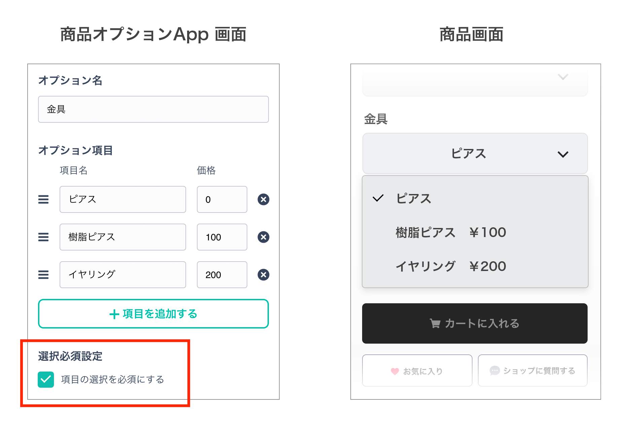Expand the faded dropdown above 金具

pyautogui.click(x=475, y=81)
